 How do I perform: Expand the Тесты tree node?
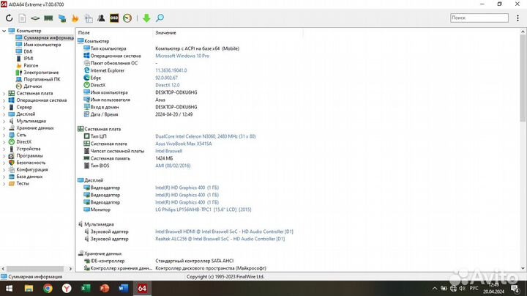pyautogui.click(x=4, y=184)
